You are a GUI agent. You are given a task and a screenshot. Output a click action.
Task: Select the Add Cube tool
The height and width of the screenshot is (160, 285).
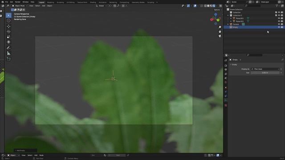click(x=8, y=59)
